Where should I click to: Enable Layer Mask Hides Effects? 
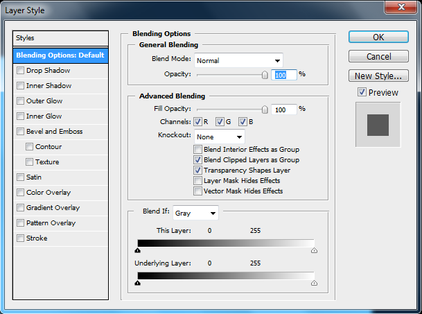pos(198,180)
